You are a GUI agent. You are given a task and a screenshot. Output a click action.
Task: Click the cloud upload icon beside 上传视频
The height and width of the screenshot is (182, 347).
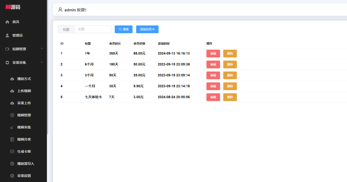(x=12, y=91)
